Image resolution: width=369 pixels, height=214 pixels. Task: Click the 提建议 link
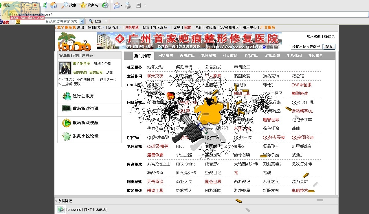click(x=329, y=36)
